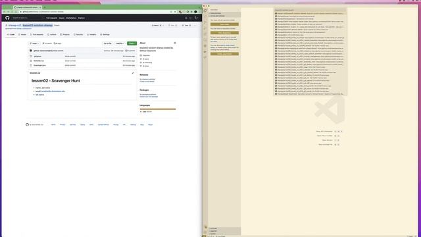Open the green Code dropdown button

click(x=132, y=43)
